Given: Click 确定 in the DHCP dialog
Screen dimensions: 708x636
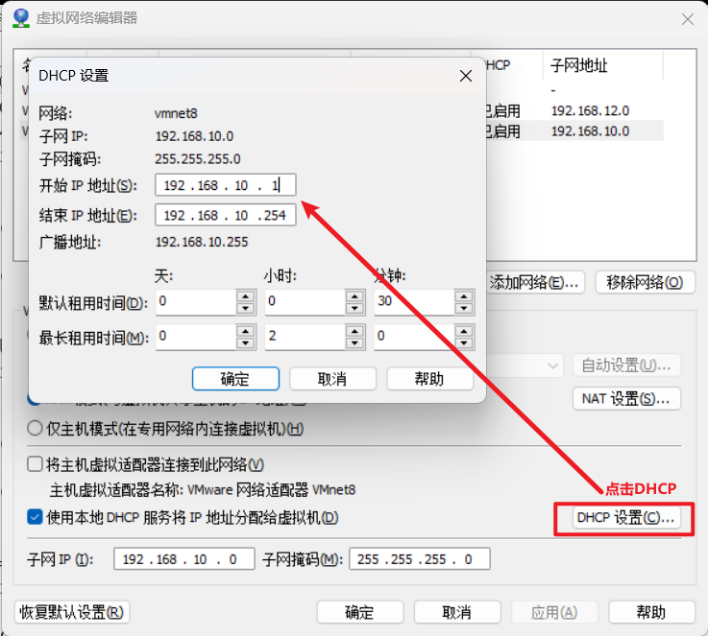Looking at the screenshot, I should (235, 379).
